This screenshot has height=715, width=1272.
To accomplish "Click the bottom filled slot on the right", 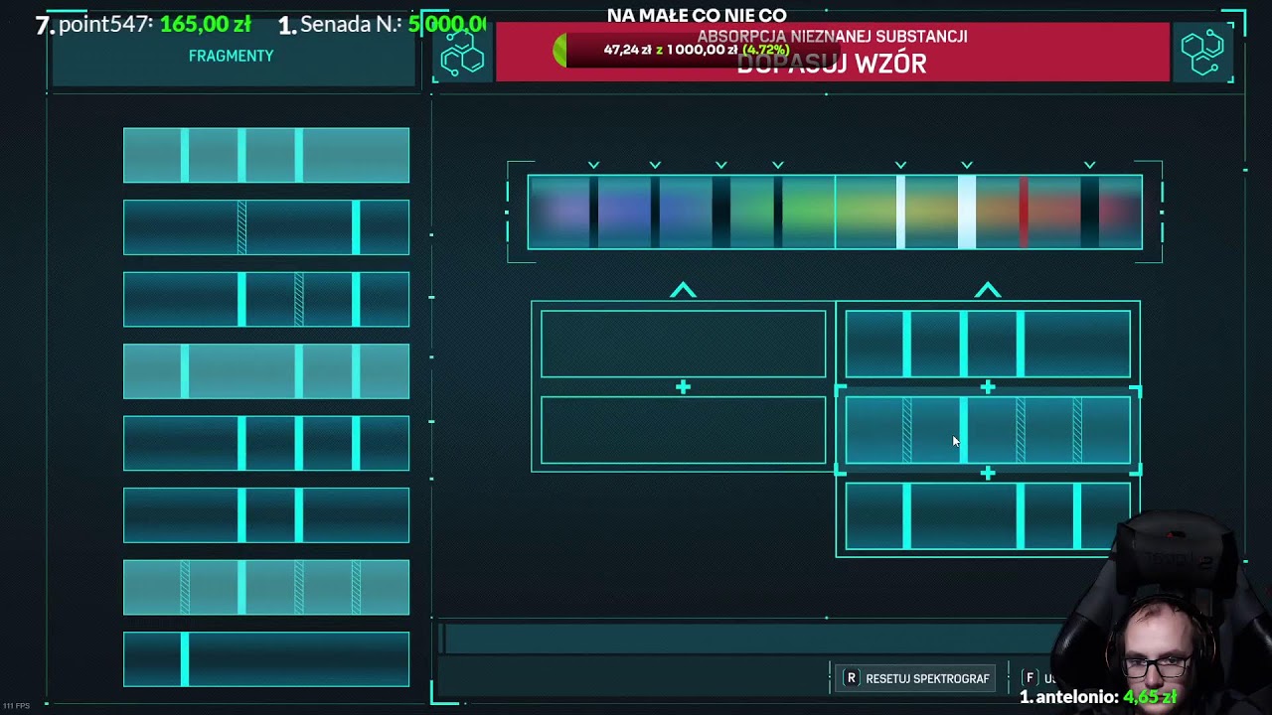I will (x=988, y=516).
